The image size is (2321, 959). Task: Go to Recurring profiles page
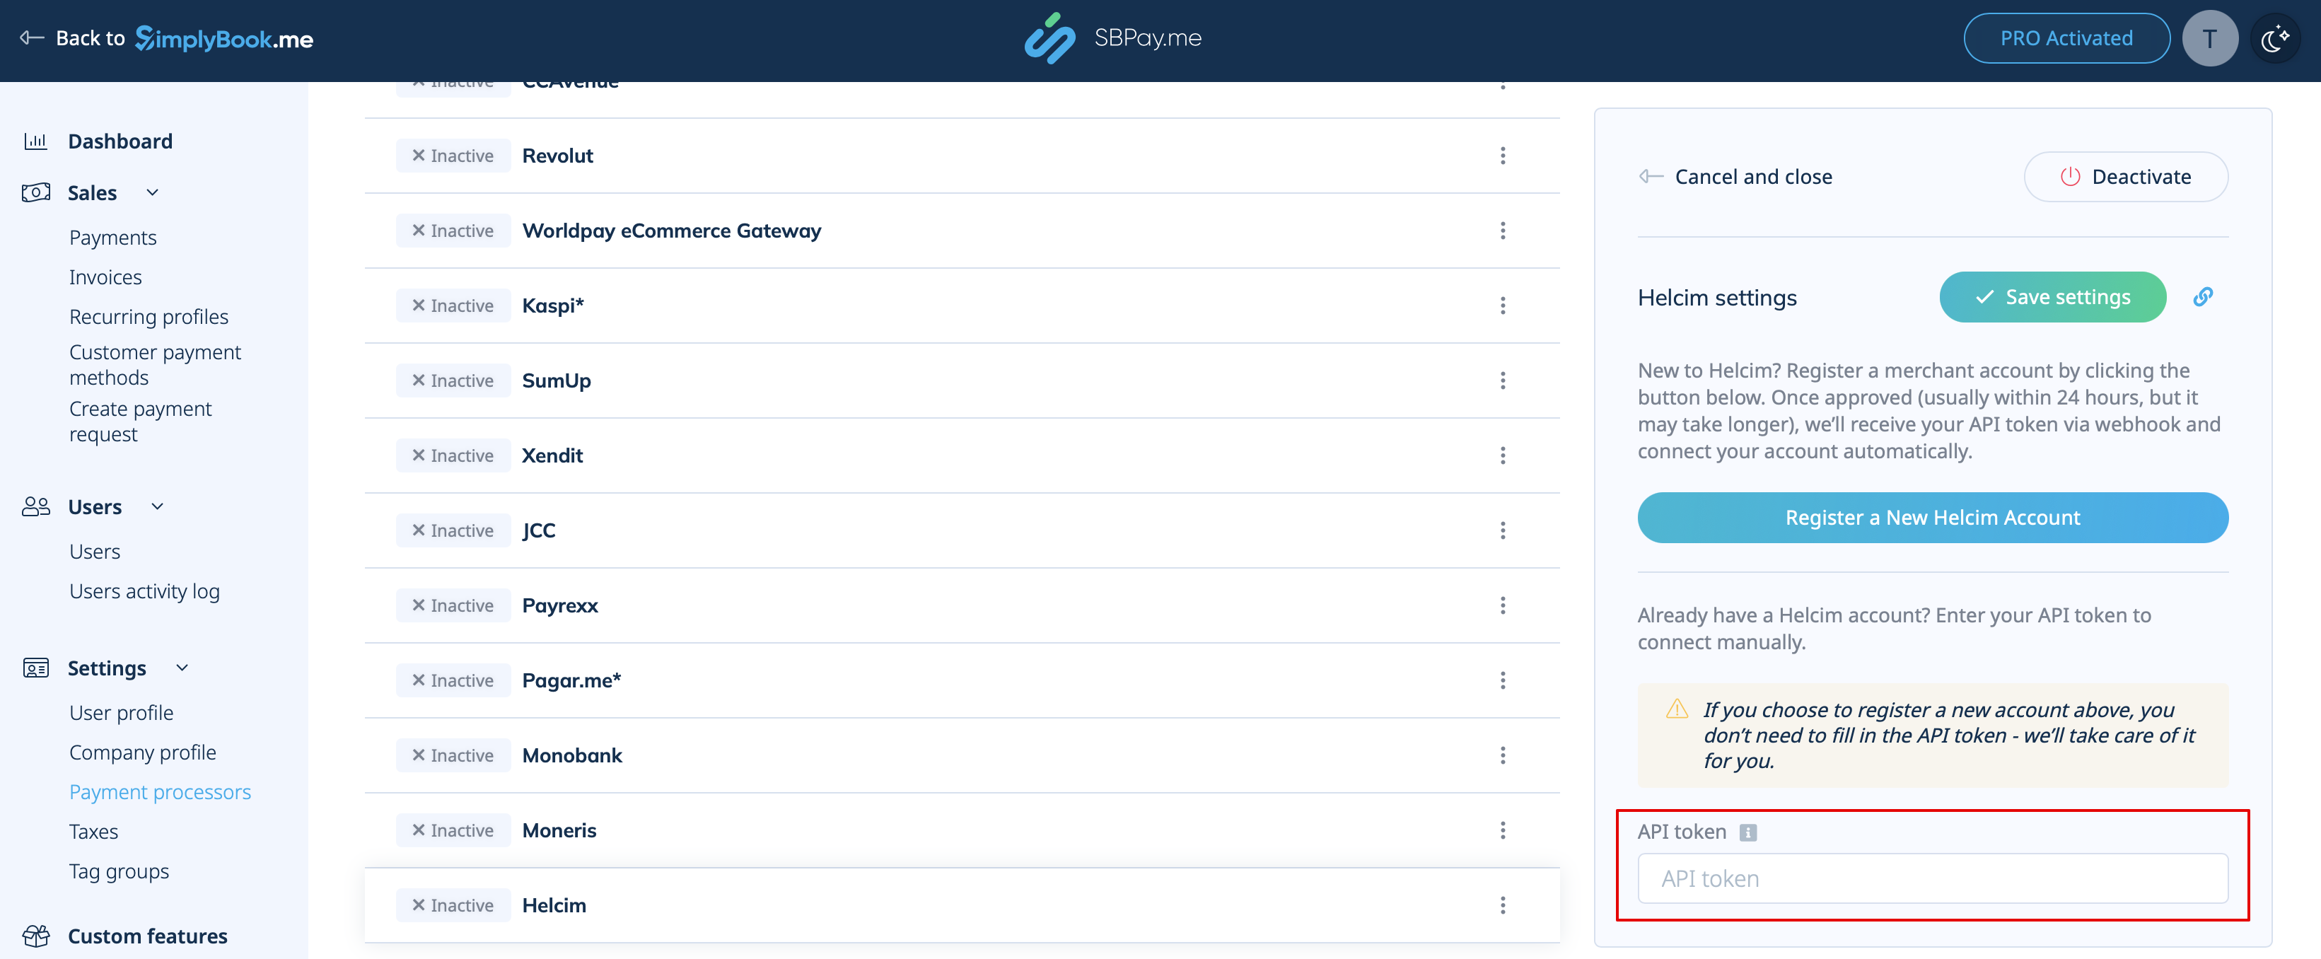pos(149,318)
